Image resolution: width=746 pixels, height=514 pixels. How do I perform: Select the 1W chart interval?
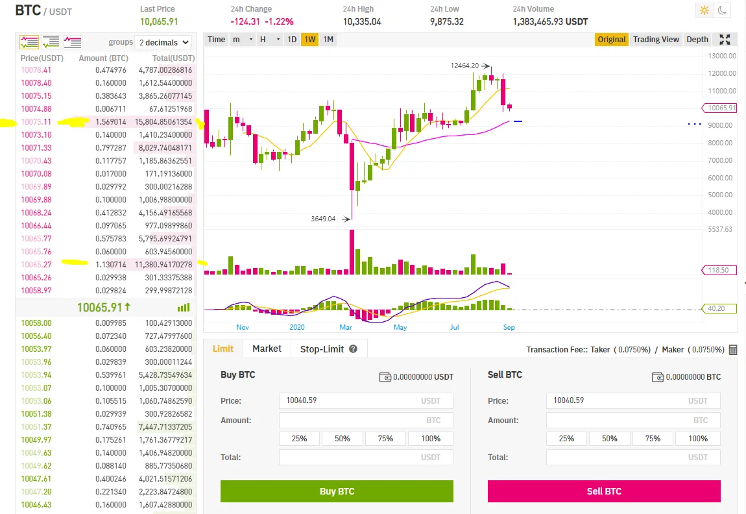pos(309,40)
